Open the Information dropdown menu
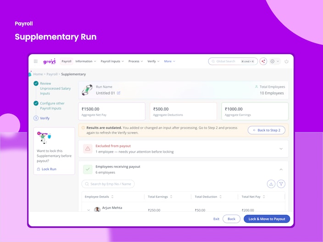 click(86, 61)
